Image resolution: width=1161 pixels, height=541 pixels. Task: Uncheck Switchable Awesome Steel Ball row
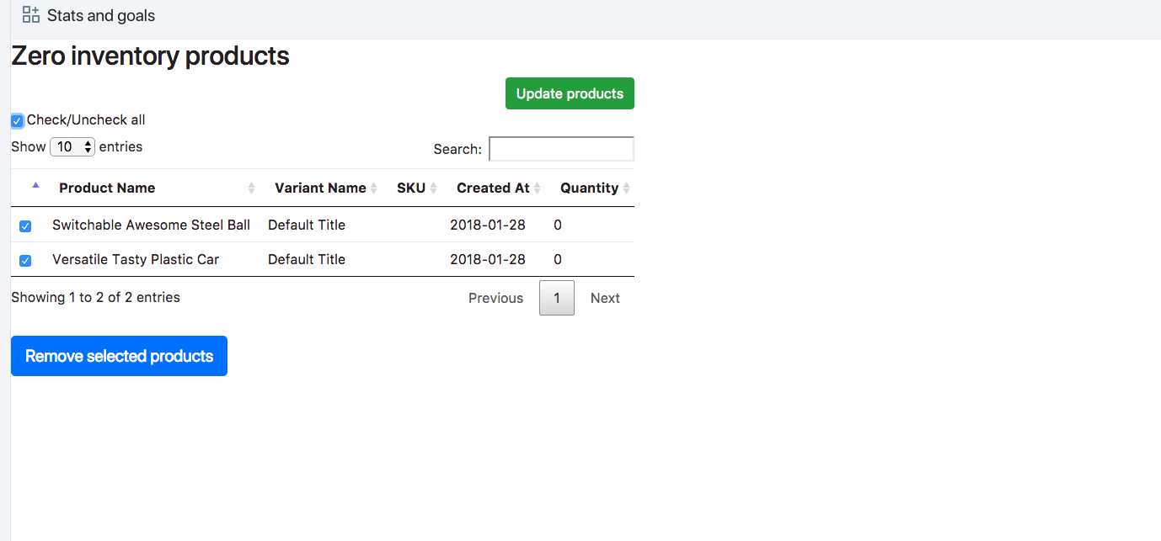[x=25, y=226]
